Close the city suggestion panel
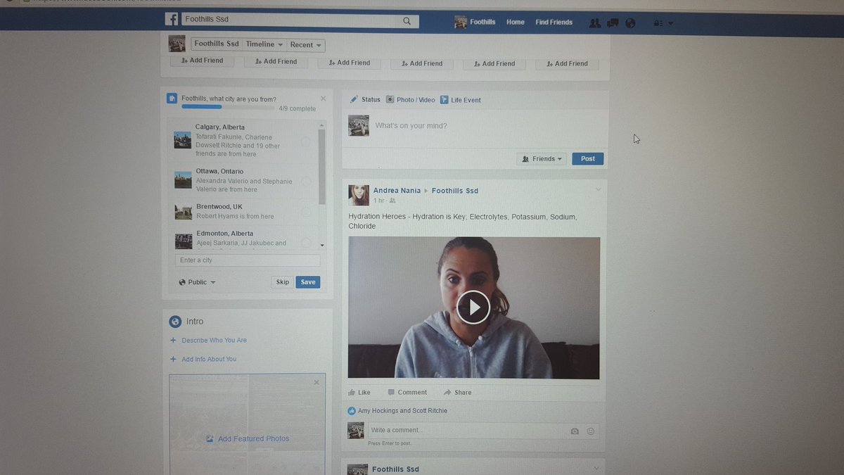This screenshot has width=844, height=475. 324,99
